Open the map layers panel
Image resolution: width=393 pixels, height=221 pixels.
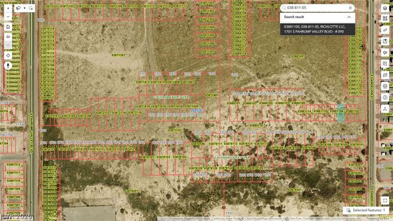385,8
